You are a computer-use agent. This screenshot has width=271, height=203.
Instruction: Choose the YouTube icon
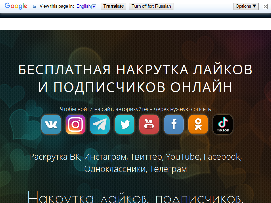149,125
